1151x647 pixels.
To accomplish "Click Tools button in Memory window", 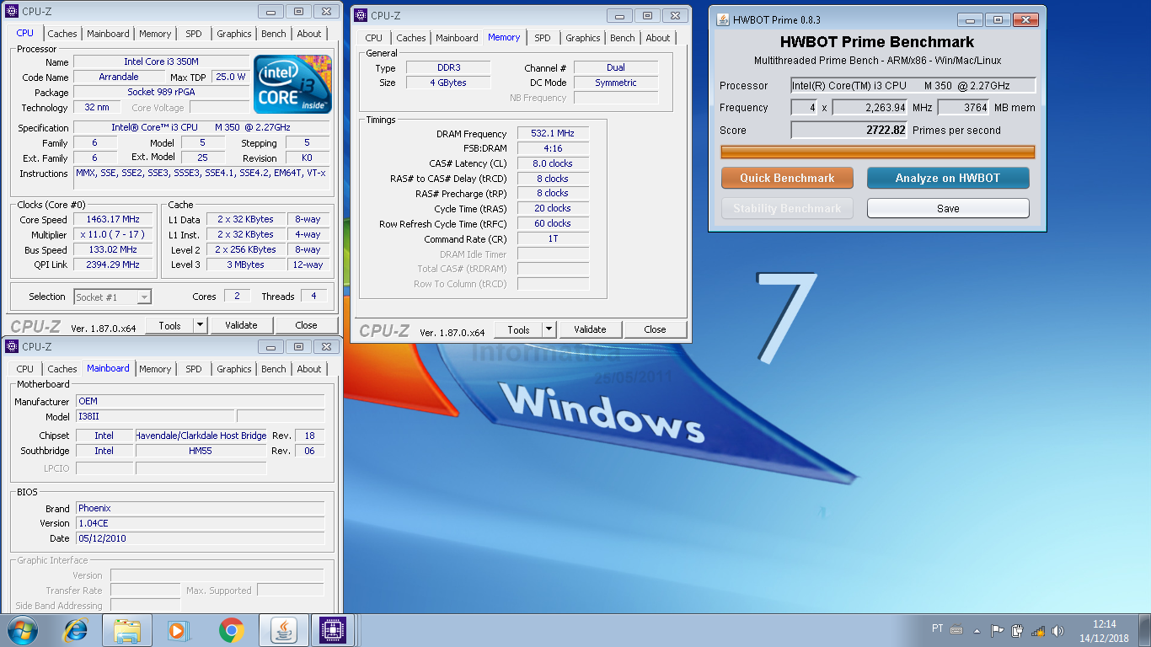I will [x=518, y=329].
